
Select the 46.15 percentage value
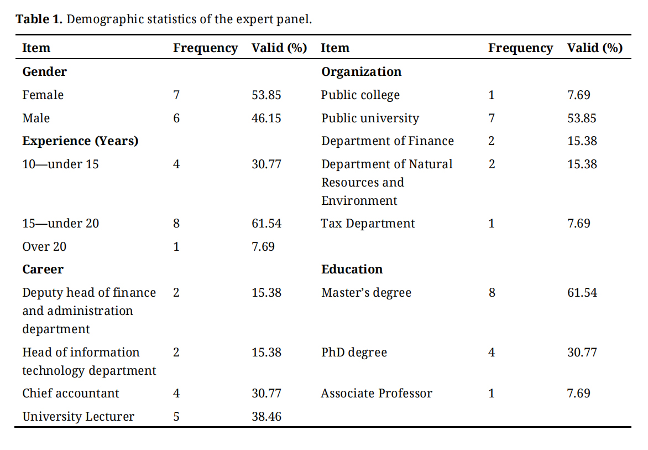pos(266,118)
